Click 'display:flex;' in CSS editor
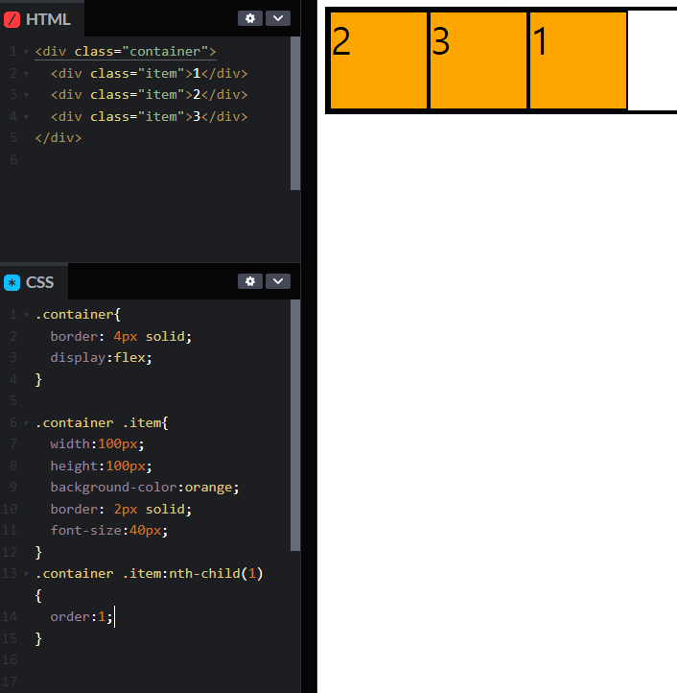The height and width of the screenshot is (693, 677). [101, 358]
